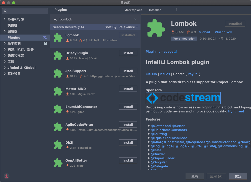The width and height of the screenshot is (251, 182).
Task: Click the 应用 (A) apply button
Action: pyautogui.click(x=216, y=176)
